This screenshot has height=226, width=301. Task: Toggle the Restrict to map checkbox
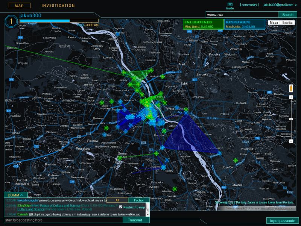click(x=121, y=207)
